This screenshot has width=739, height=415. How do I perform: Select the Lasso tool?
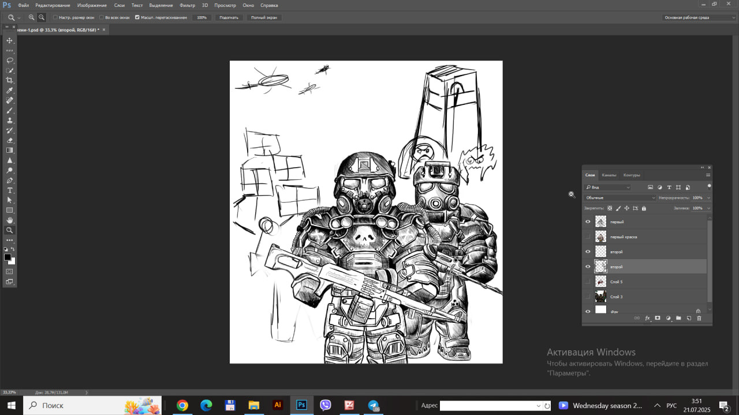pyautogui.click(x=9, y=61)
